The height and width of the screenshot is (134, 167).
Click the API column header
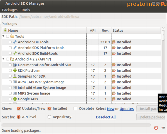pos(93,30)
